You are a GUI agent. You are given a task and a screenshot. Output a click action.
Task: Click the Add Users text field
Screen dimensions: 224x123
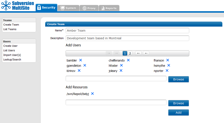coord(116,79)
